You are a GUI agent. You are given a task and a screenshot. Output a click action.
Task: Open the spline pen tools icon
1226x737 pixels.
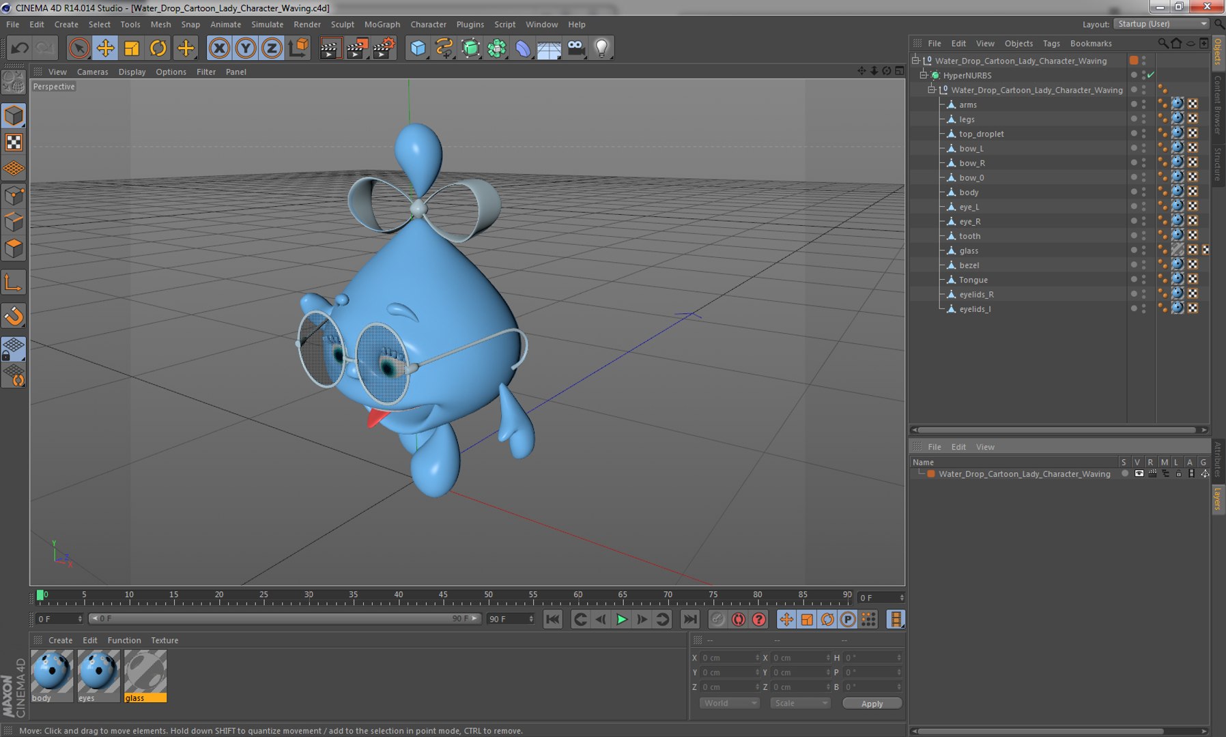tap(444, 48)
